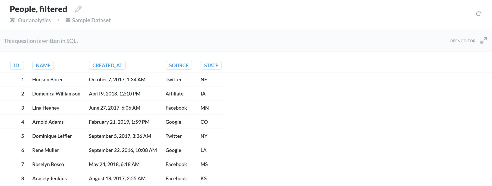Expand the SQL editor with arrows icon
Image resolution: width=492 pixels, height=186 pixels.
[x=484, y=41]
